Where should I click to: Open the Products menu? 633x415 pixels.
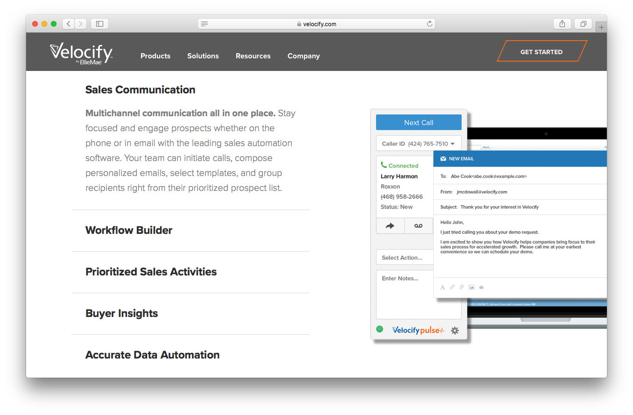click(x=155, y=56)
